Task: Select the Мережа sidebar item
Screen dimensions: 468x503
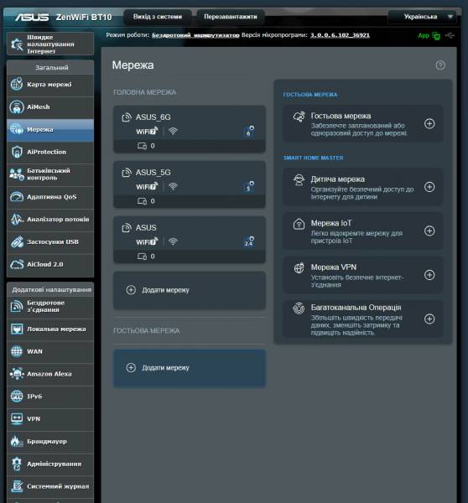Action: (x=50, y=130)
